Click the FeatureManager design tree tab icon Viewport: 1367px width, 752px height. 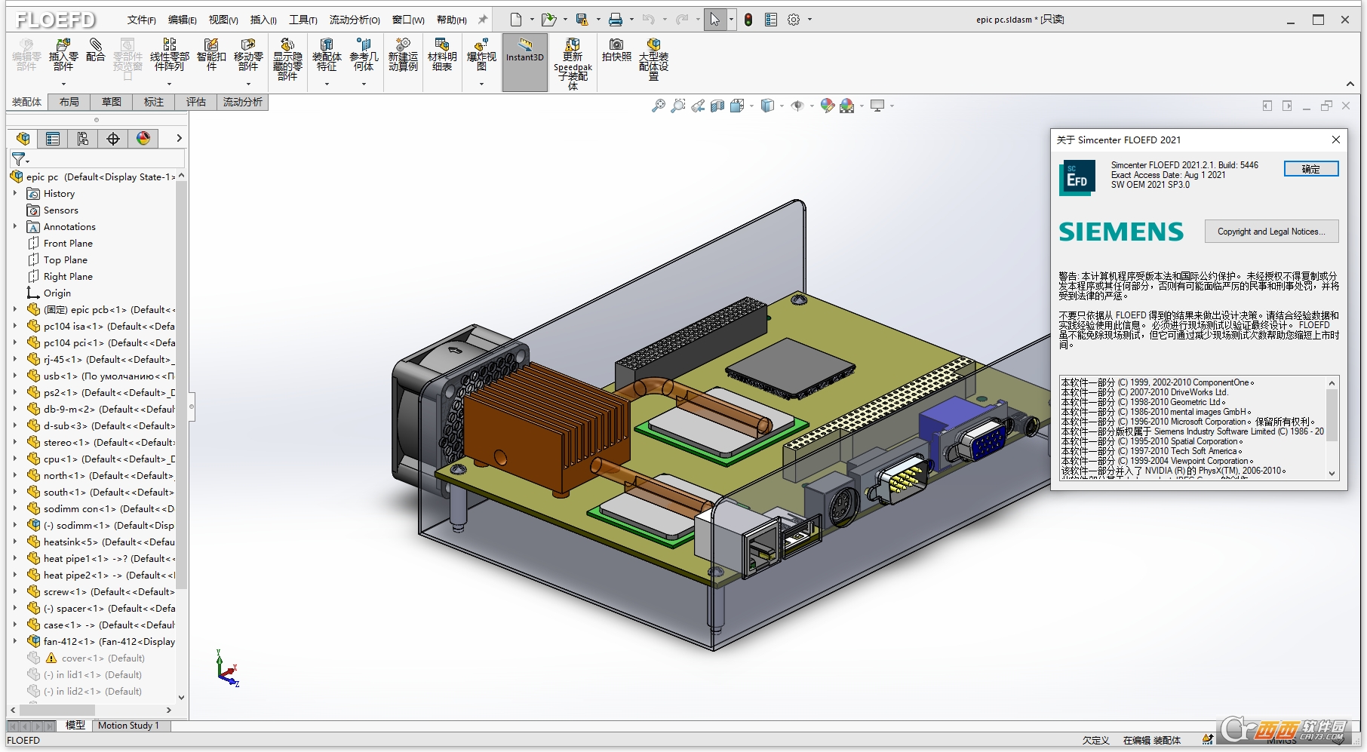pos(23,138)
